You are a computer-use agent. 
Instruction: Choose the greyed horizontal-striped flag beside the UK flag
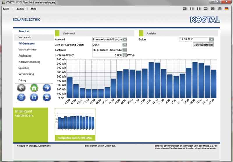(206, 9)
